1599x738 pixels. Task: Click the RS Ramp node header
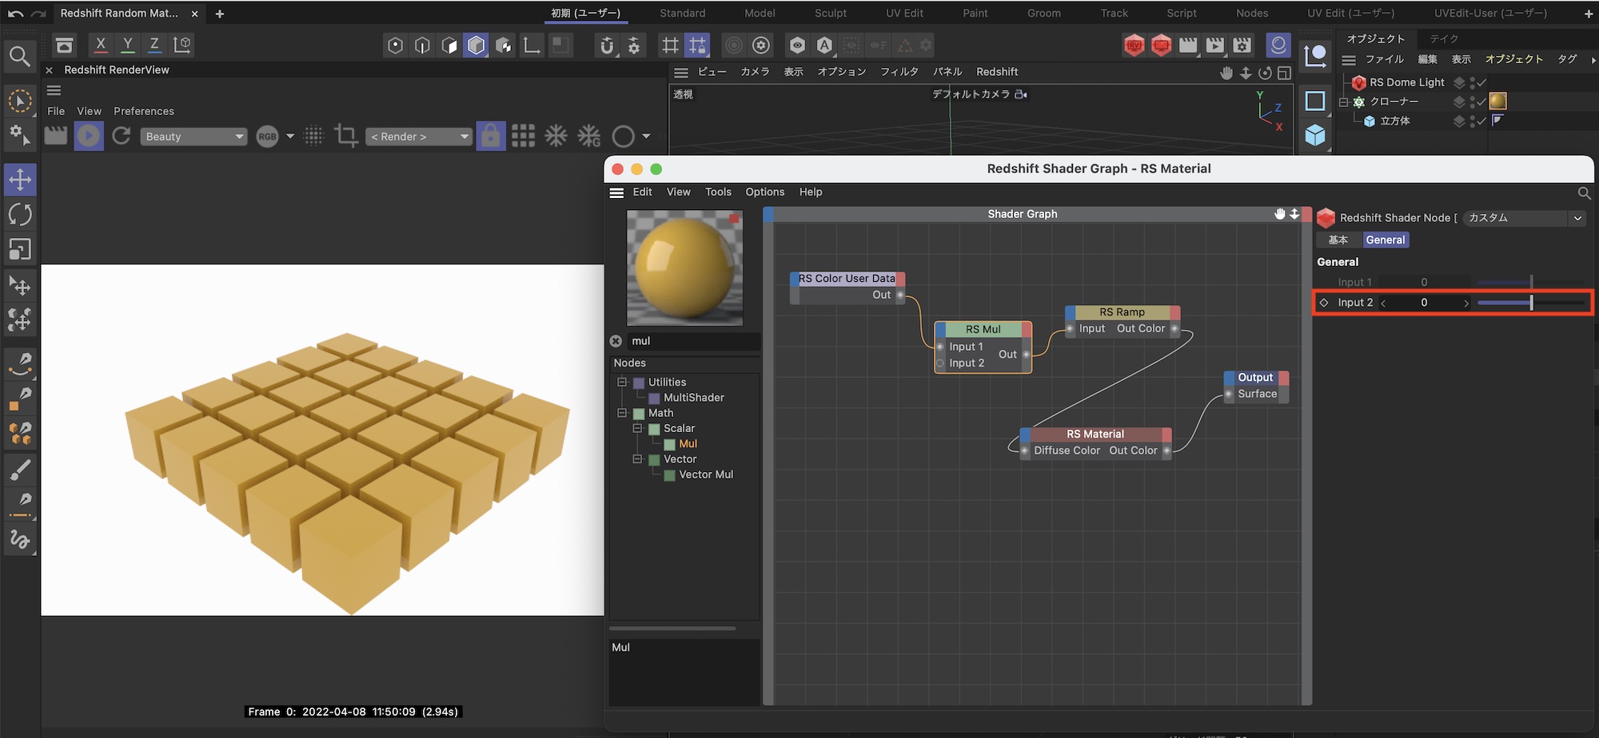pyautogui.click(x=1122, y=312)
